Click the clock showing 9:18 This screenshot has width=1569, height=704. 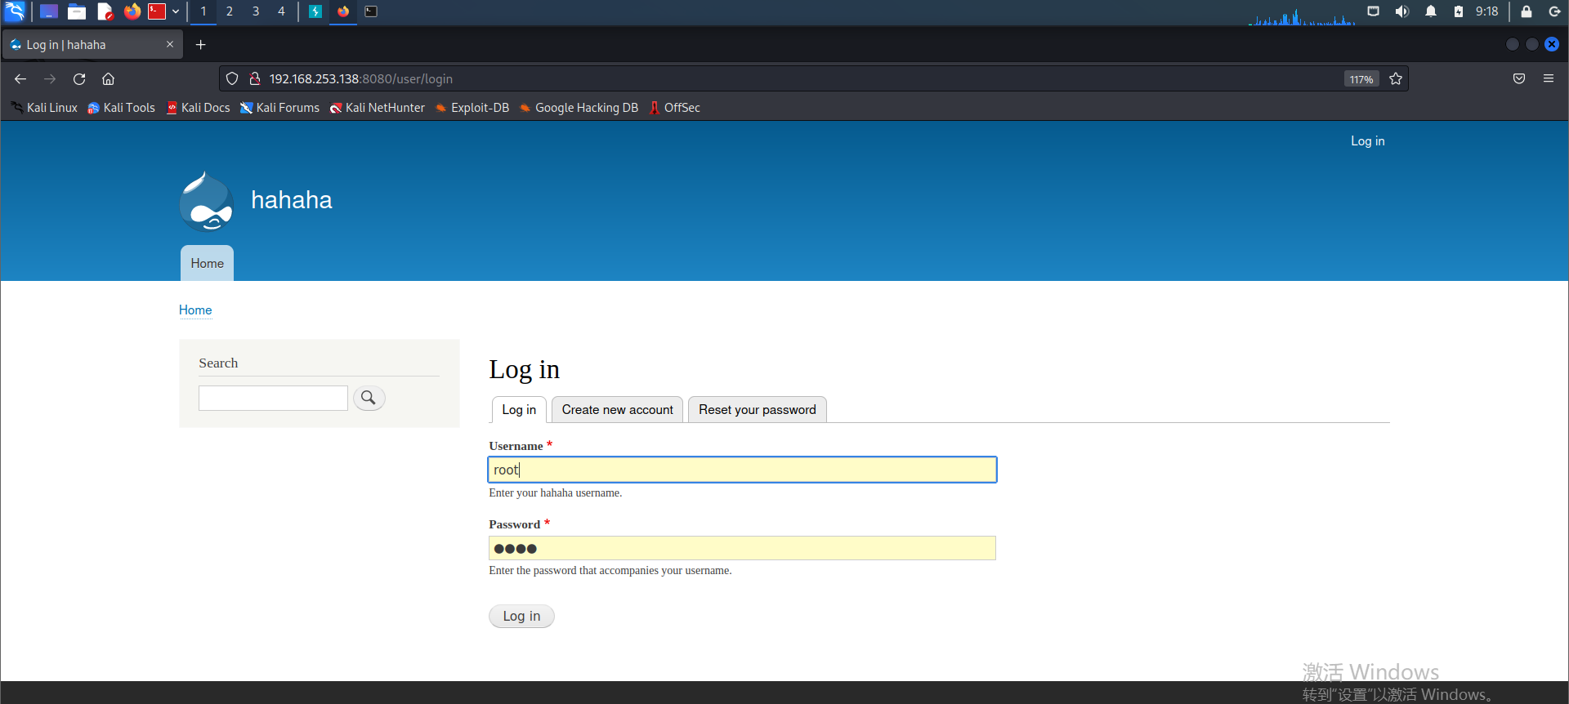pos(1486,11)
